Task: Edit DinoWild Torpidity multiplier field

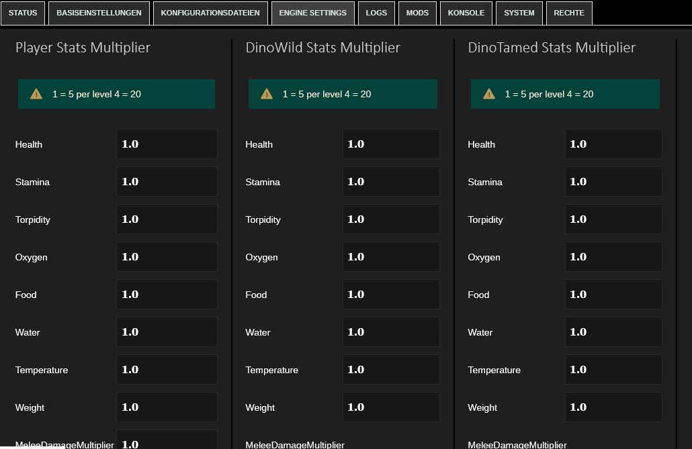Action: coord(391,219)
